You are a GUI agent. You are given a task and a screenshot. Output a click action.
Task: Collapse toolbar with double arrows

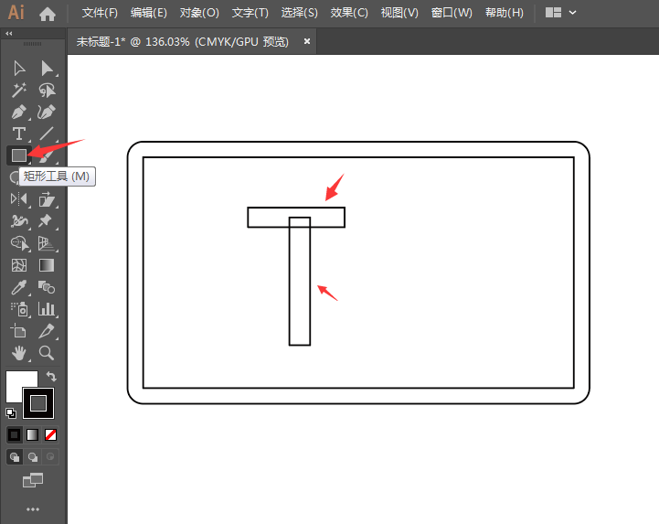(x=9, y=33)
